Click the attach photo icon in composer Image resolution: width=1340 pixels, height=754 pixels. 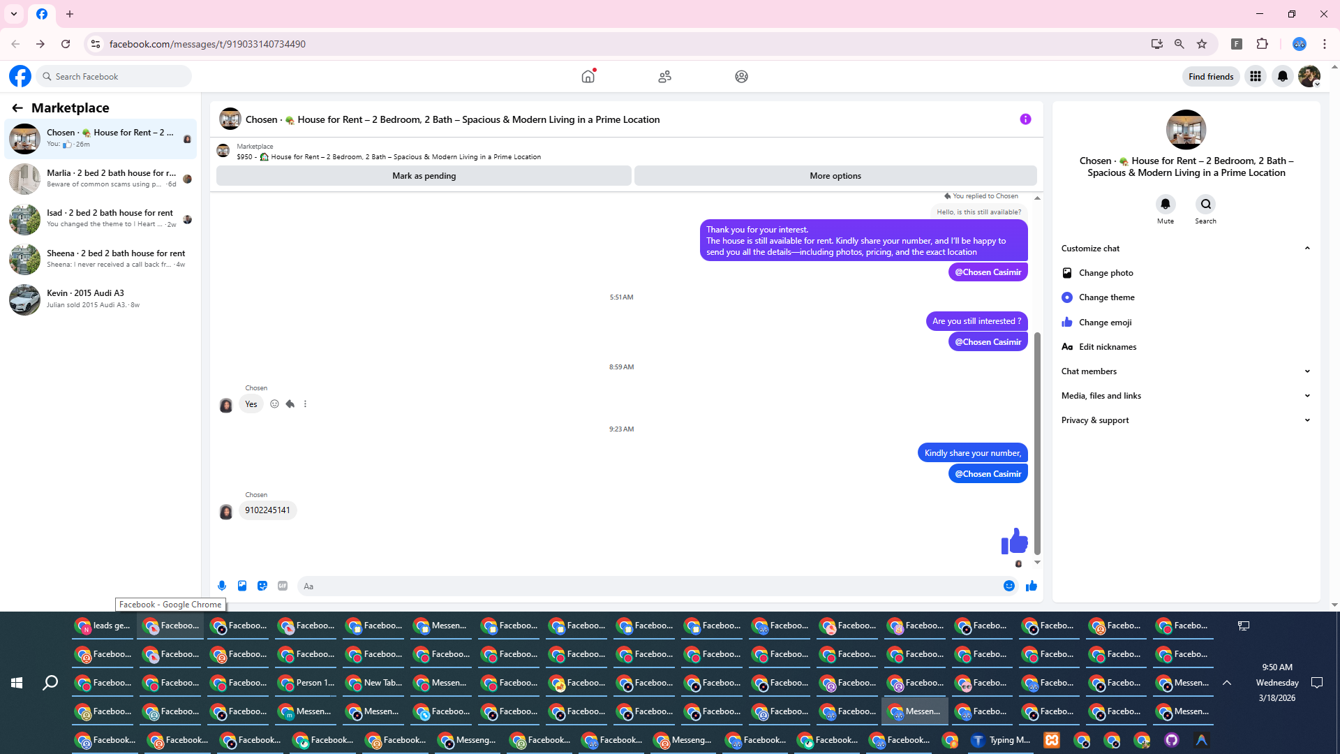[x=242, y=586]
